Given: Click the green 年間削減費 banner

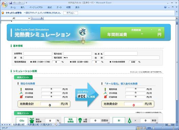Looking at the screenshot, I should [x=133, y=32].
